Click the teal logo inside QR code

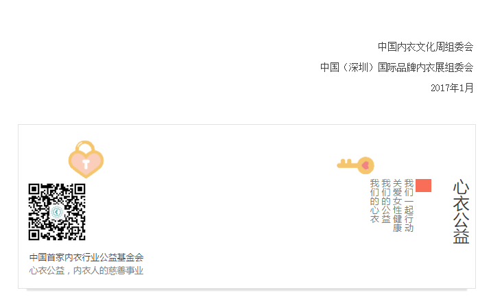(x=57, y=212)
